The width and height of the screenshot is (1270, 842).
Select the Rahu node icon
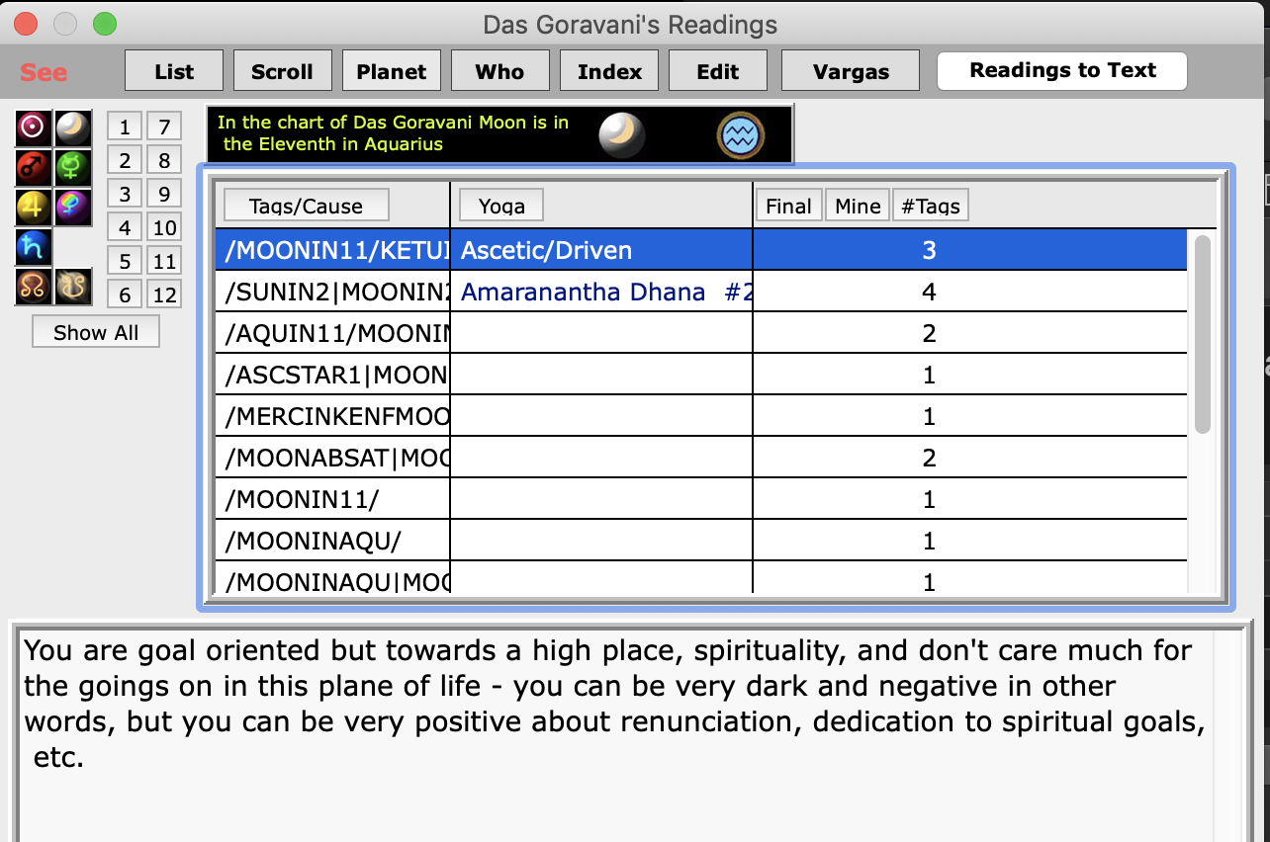(34, 288)
